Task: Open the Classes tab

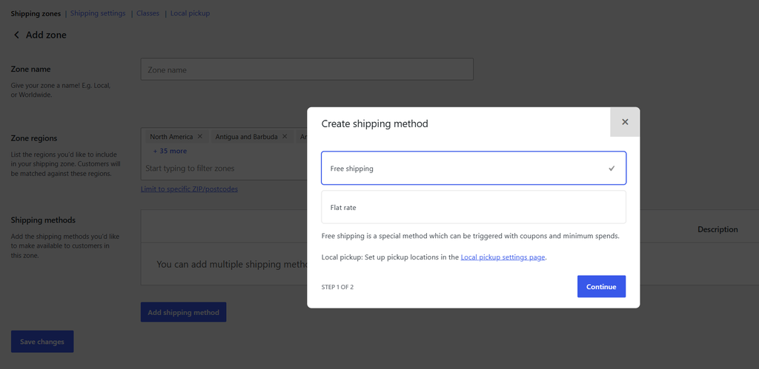Action: 148,13
